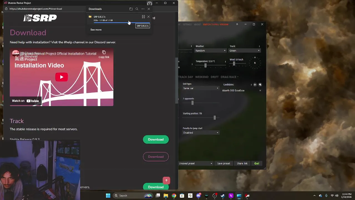This screenshot has height=200, width=355.
Task: Expand the Unsaved preset dropdown
Action: 196,164
